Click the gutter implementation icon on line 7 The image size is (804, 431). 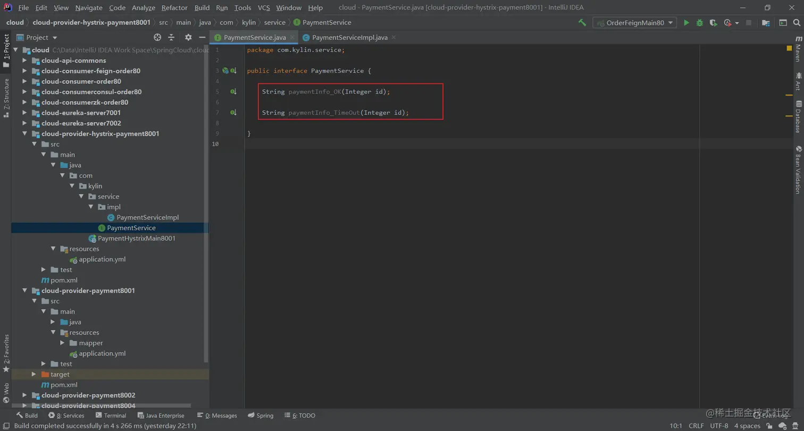coord(233,112)
